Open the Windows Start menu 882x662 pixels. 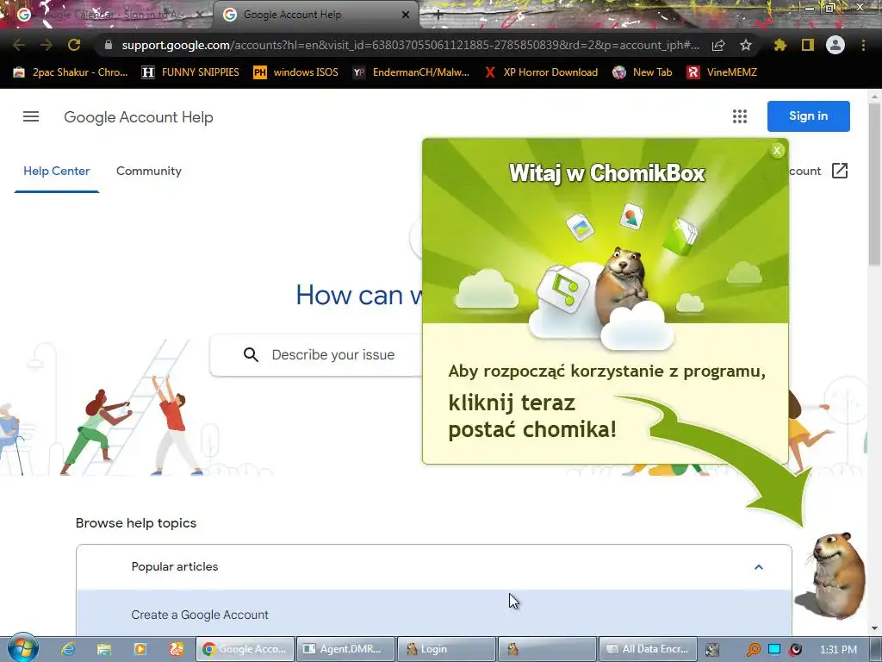pos(22,647)
